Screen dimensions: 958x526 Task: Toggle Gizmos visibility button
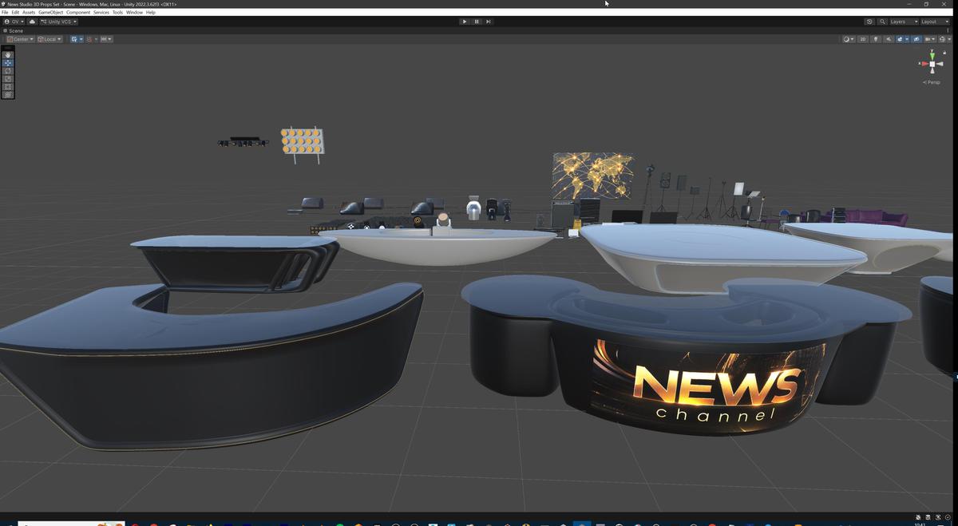coord(943,39)
